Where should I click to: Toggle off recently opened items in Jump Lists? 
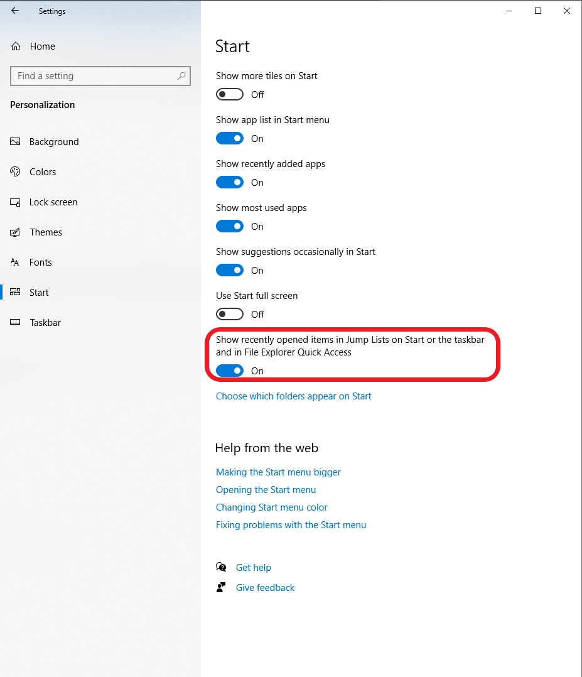click(x=230, y=371)
